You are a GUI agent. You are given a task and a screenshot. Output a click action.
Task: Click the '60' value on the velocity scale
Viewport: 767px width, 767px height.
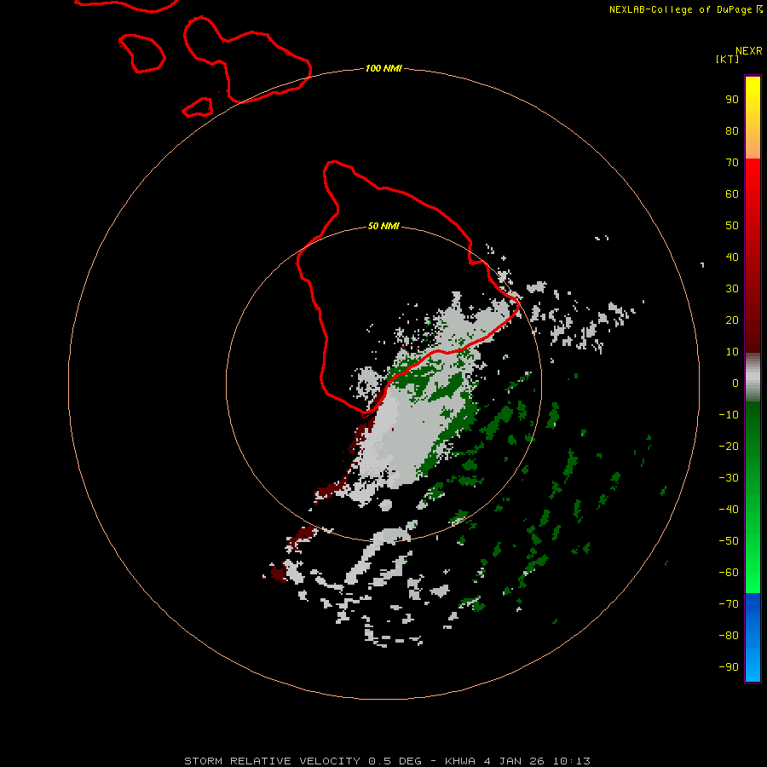732,194
